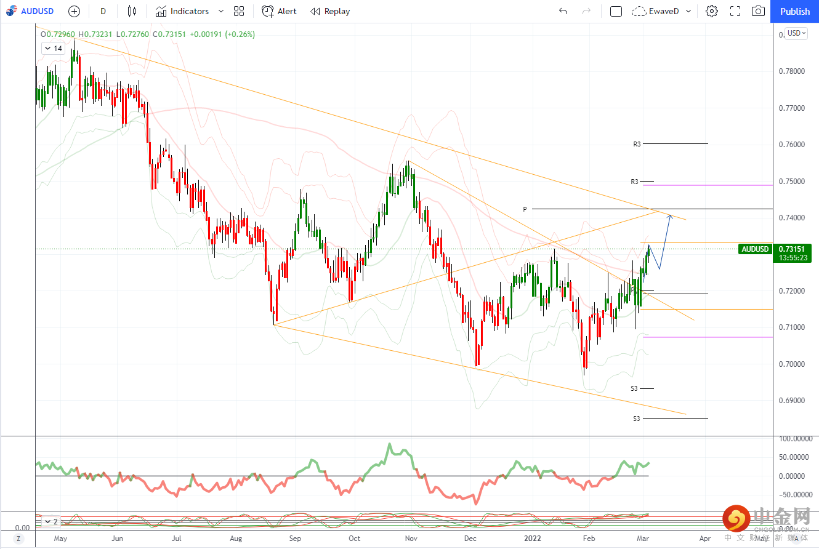Click the Sep label on the time axis
The width and height of the screenshot is (819, 549).
pyautogui.click(x=294, y=539)
